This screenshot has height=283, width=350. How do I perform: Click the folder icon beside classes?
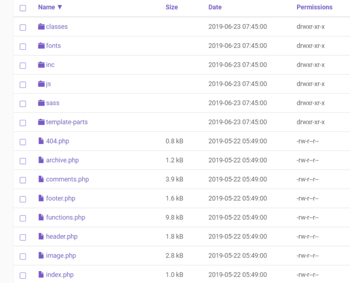pos(41,27)
